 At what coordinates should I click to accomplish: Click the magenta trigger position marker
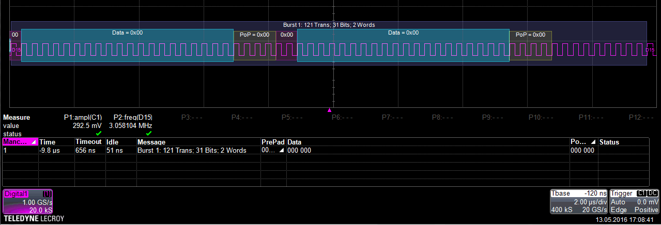tap(329, 110)
